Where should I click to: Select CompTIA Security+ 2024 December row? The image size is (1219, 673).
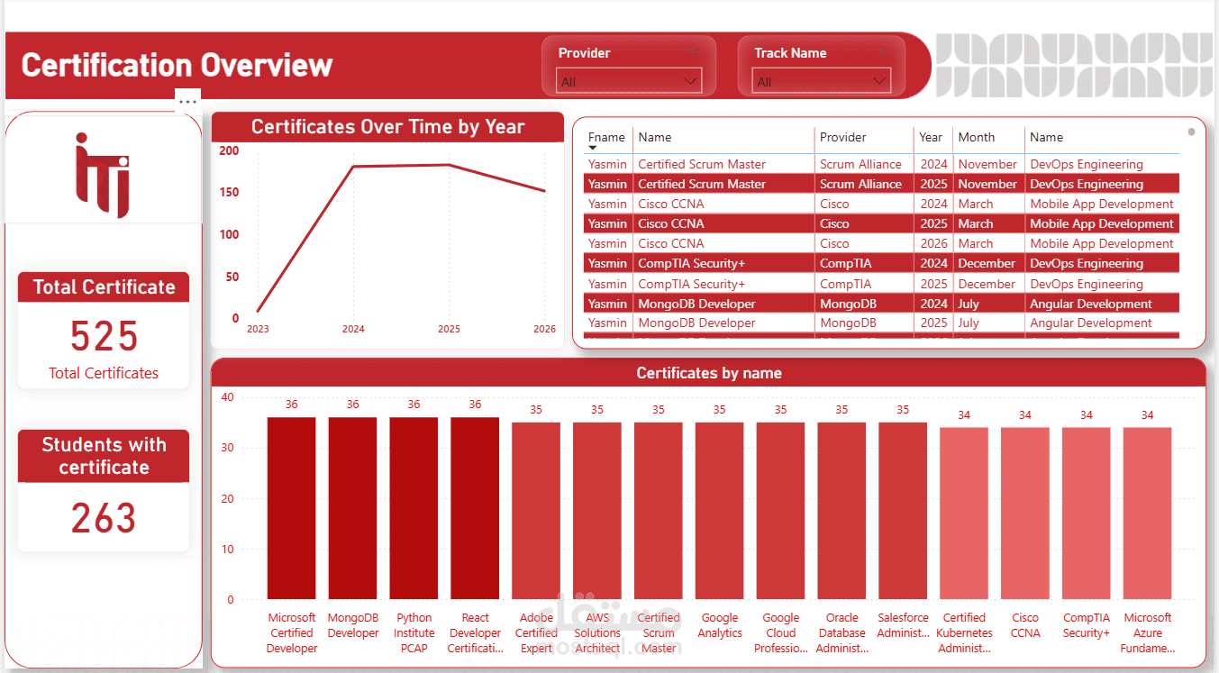tap(881, 263)
